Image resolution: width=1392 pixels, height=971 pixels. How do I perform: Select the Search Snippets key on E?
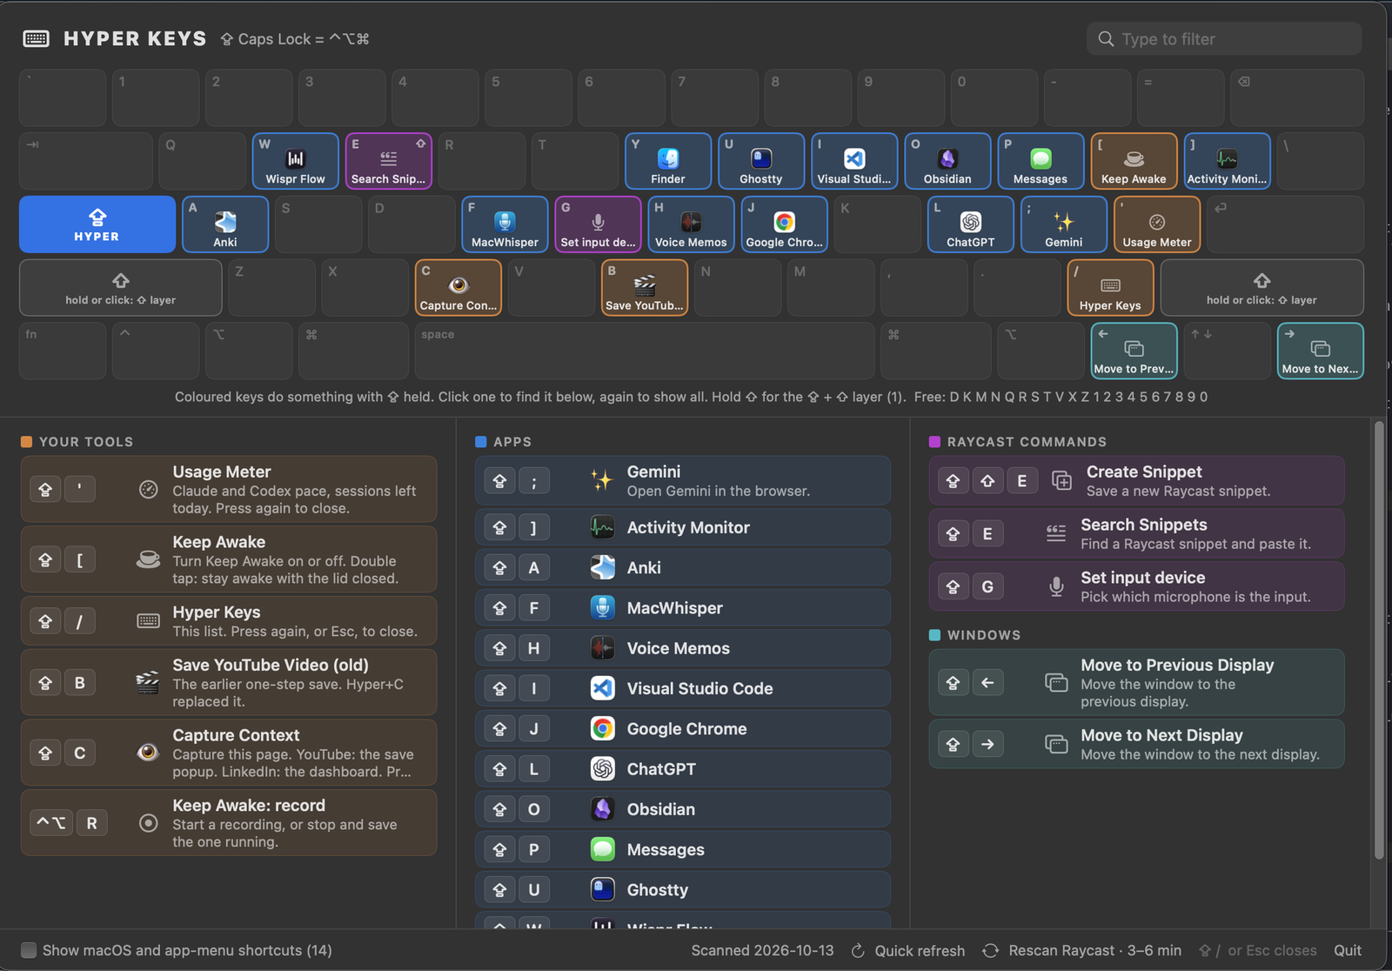point(388,161)
